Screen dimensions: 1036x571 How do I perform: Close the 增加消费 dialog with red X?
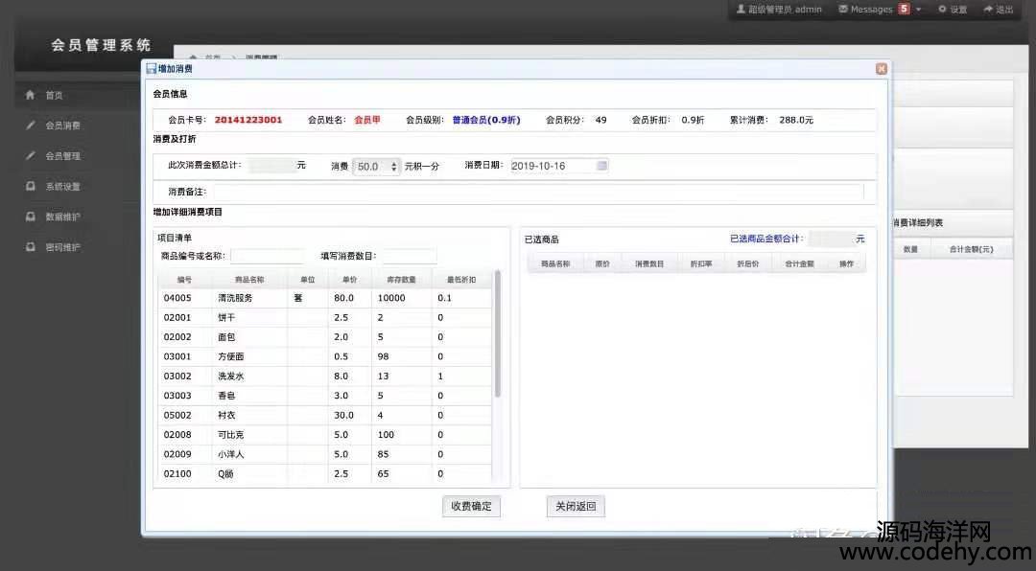click(881, 69)
